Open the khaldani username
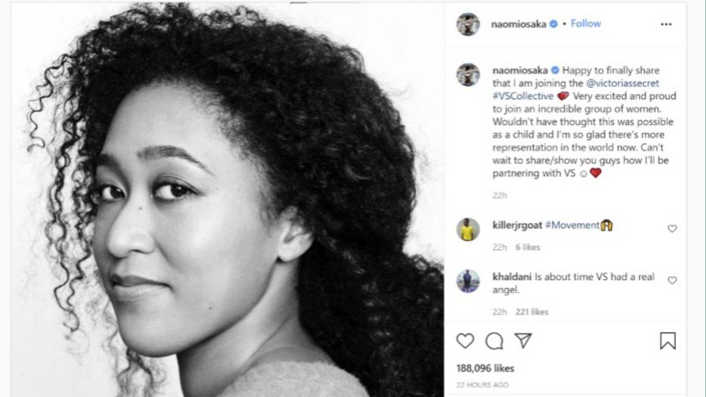Image resolution: width=706 pixels, height=397 pixels. coord(512,277)
